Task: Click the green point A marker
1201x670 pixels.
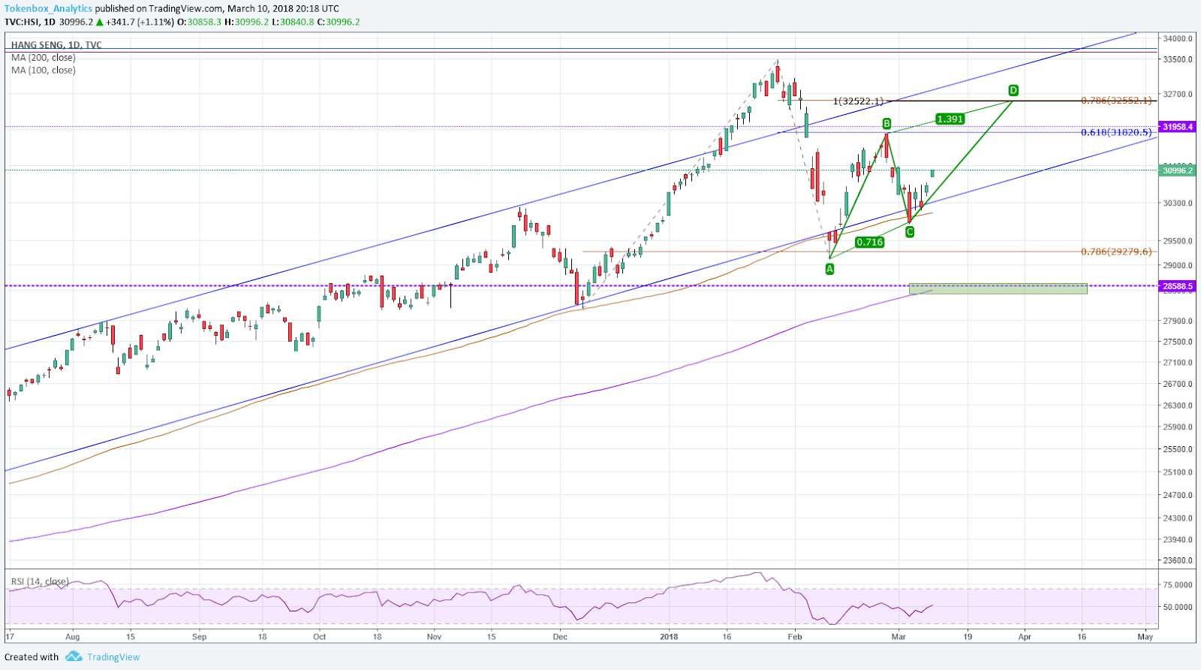Action: coord(829,269)
